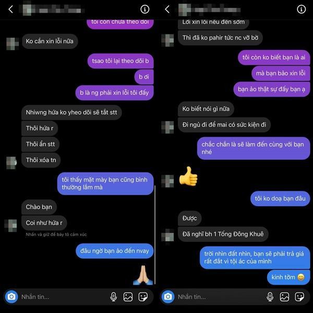The height and width of the screenshot is (313, 313).
Task: Focus the left 'Nhắn tin...' message field
Action: click(64, 297)
